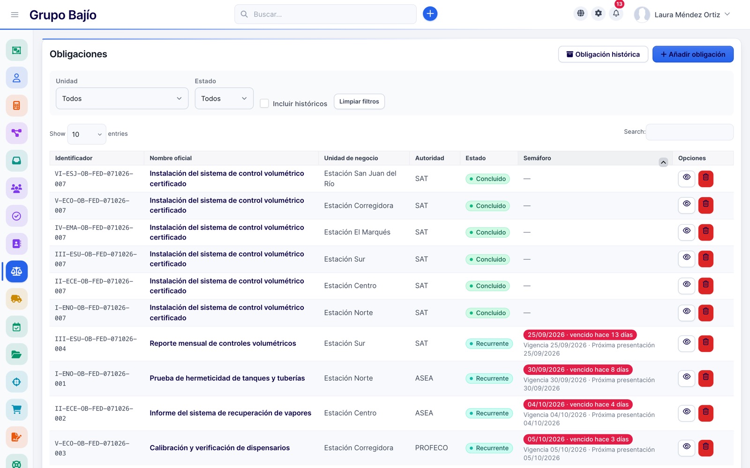Check the Incluir históricos checkbox

click(x=264, y=103)
